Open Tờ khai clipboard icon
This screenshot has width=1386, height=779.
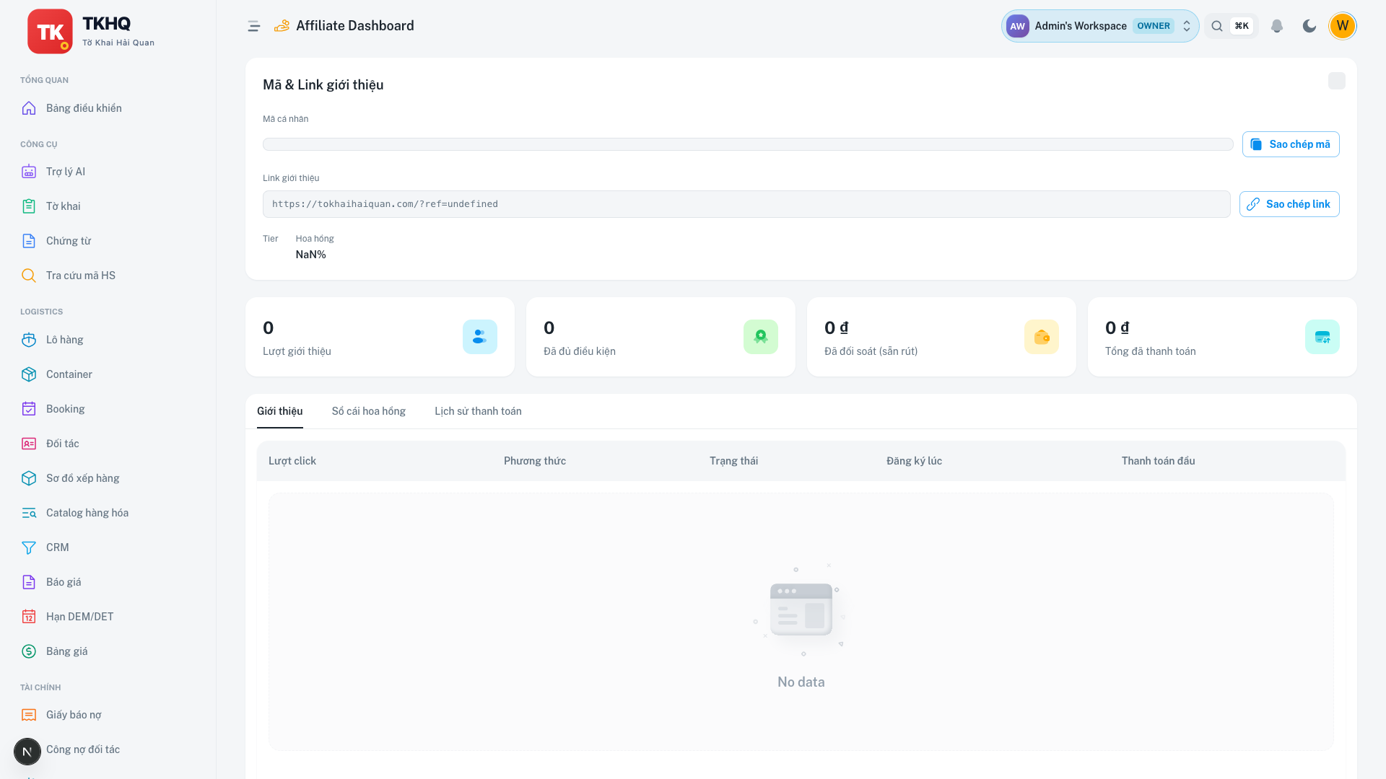(x=29, y=206)
